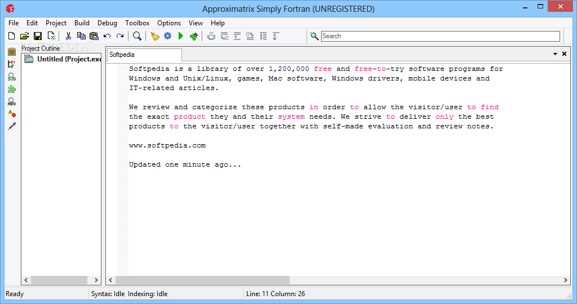Click the www.softpedia.com line in editor
577x304 pixels.
[x=167, y=146]
